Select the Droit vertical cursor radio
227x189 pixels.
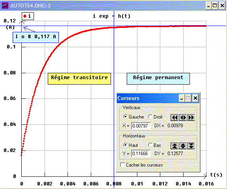click(x=150, y=117)
